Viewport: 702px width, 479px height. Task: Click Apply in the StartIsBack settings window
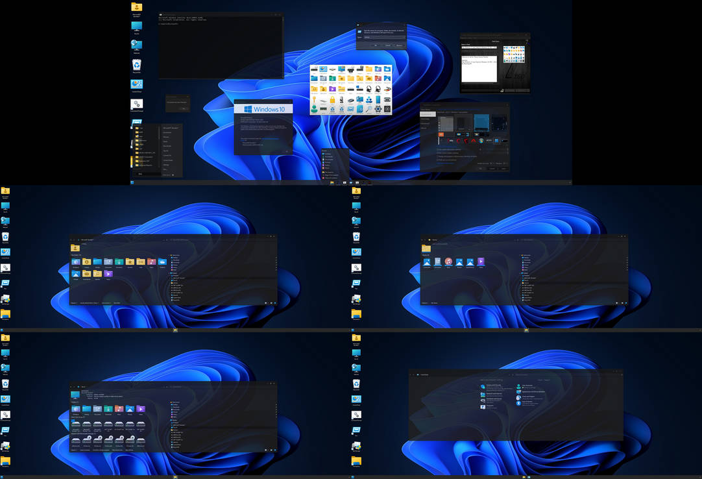point(503,169)
